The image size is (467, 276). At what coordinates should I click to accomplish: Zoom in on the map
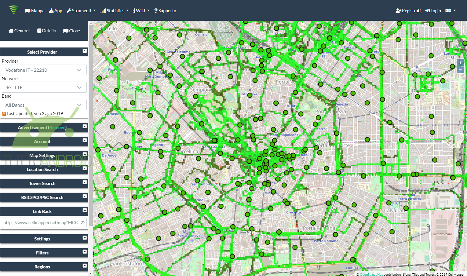click(x=460, y=63)
